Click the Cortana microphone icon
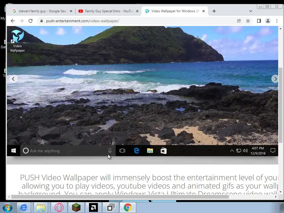 [x=110, y=151]
